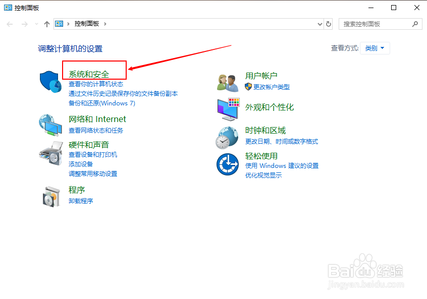The width and height of the screenshot is (427, 299).
Task: Open 网络和 Internet category
Action: point(97,119)
